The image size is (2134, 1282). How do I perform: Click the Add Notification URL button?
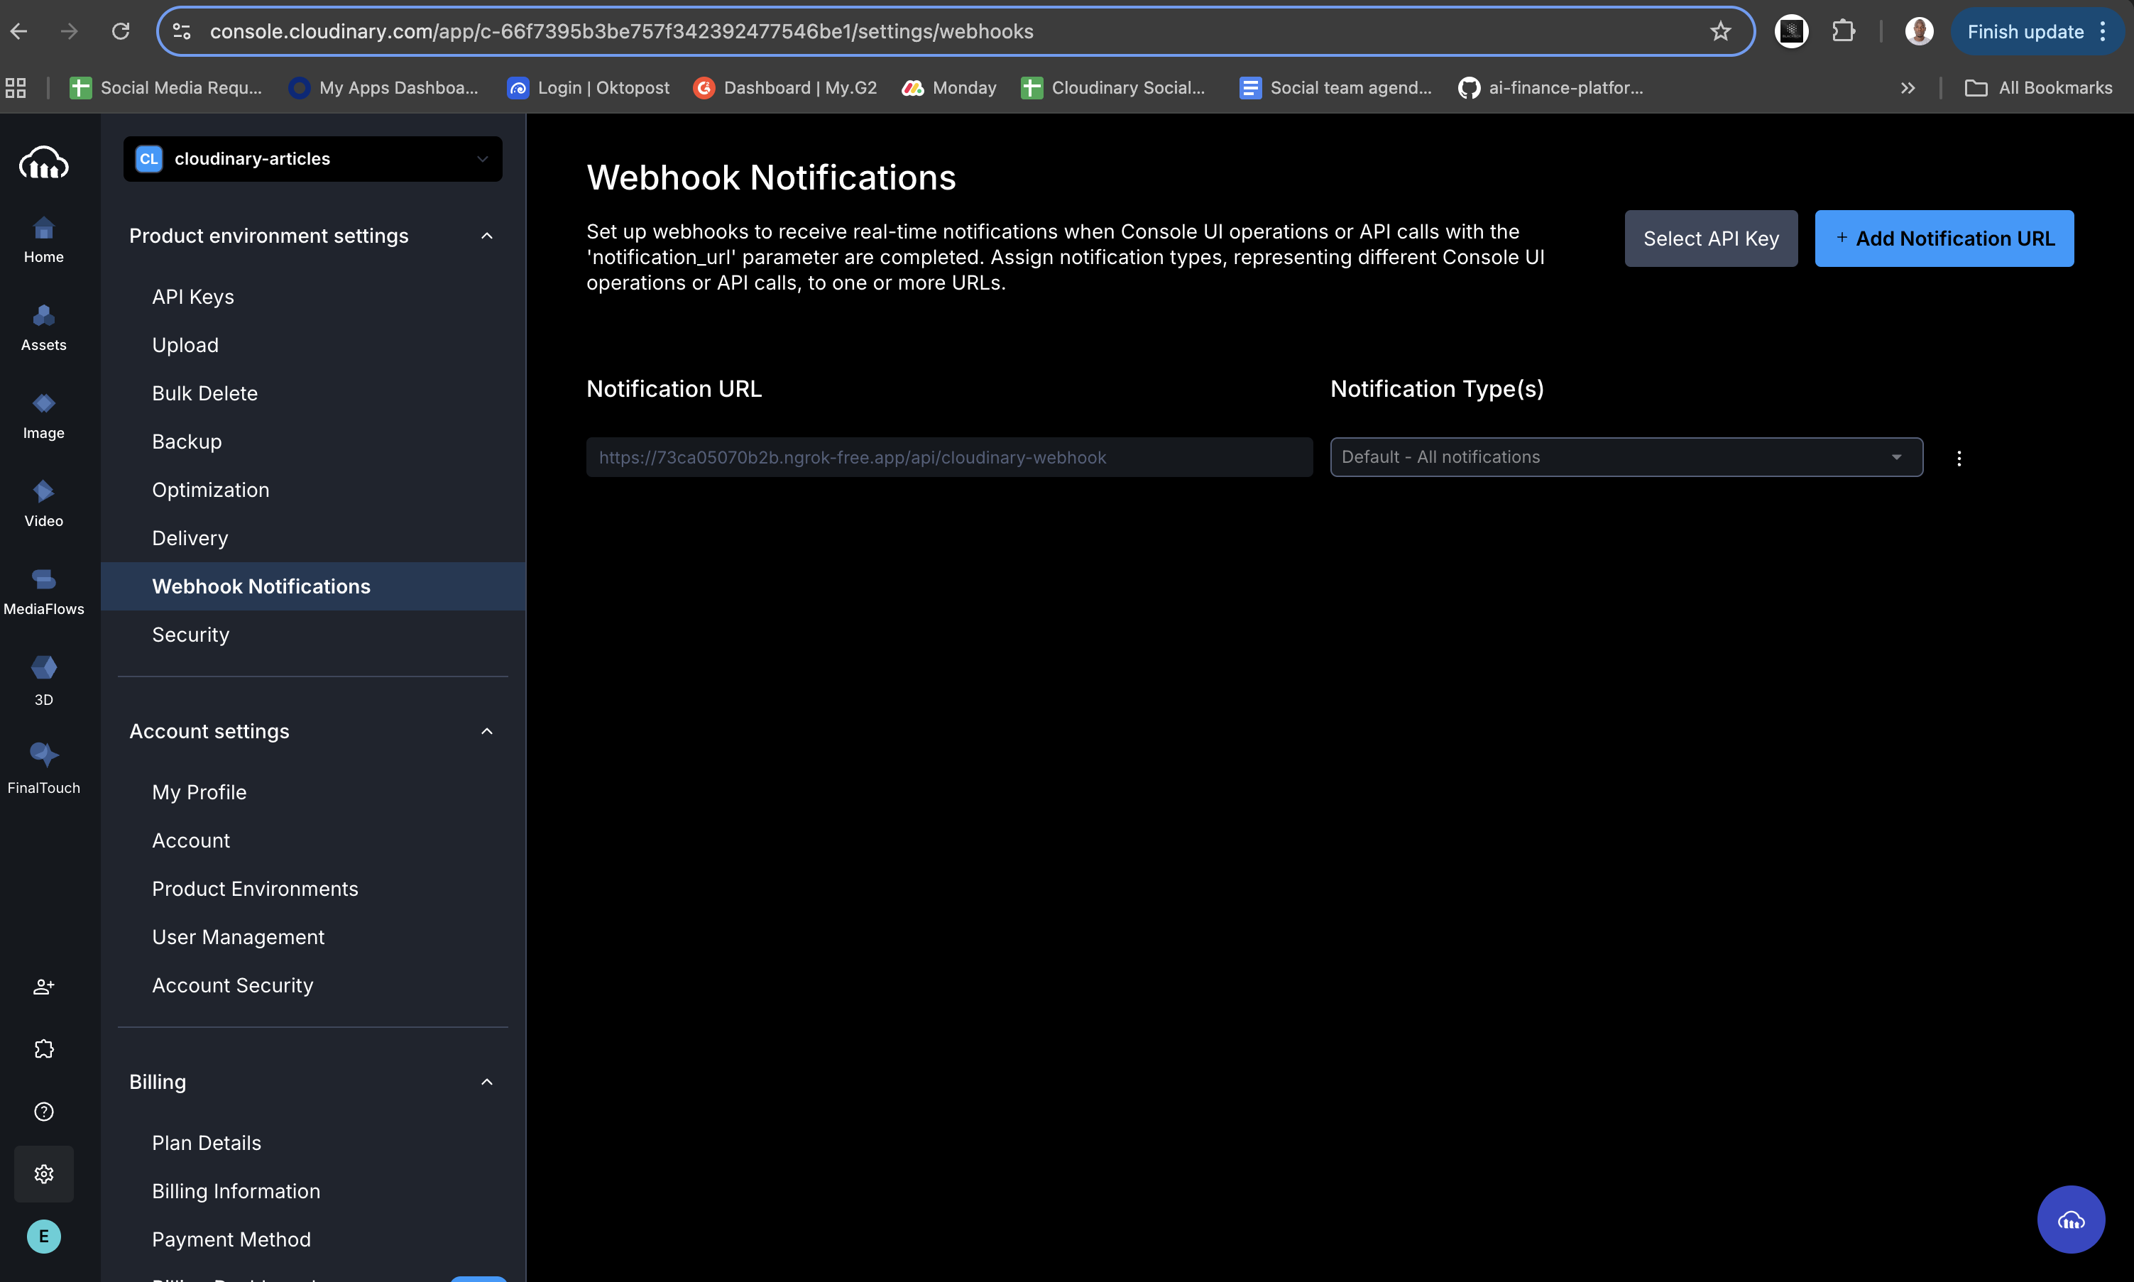[x=1944, y=239]
